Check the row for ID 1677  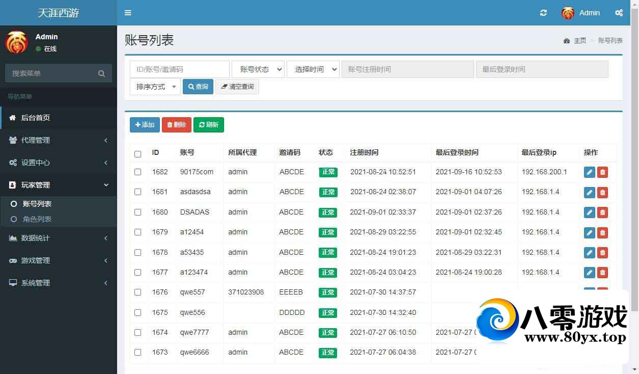[137, 272]
